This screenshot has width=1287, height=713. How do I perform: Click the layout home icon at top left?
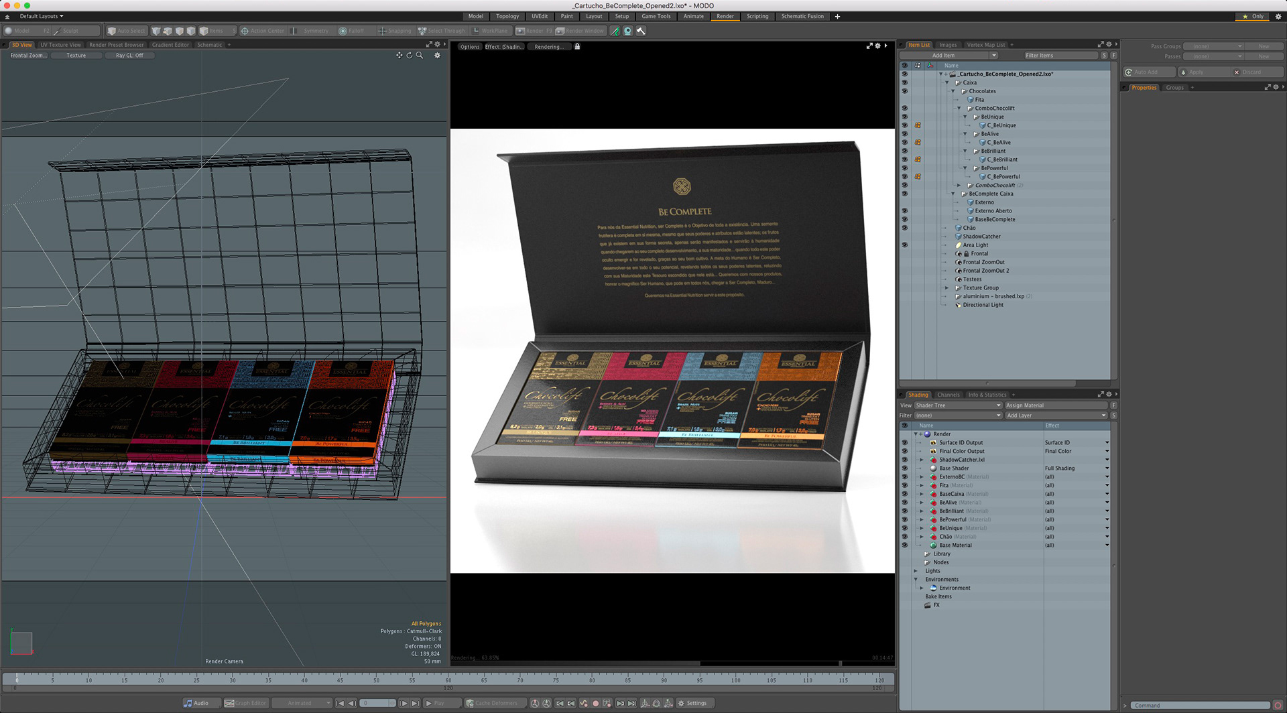pyautogui.click(x=7, y=17)
